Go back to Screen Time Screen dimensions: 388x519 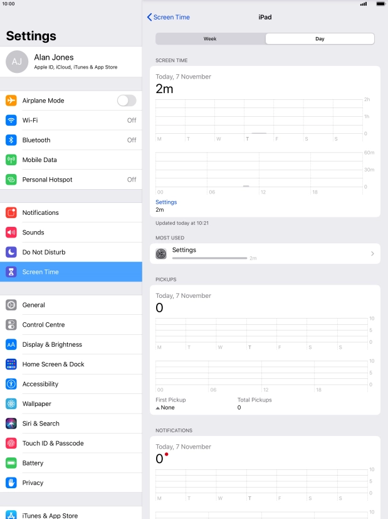(169, 17)
